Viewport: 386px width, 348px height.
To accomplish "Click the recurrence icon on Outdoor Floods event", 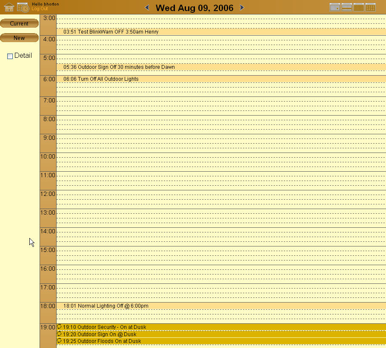I will pos(59,341).
